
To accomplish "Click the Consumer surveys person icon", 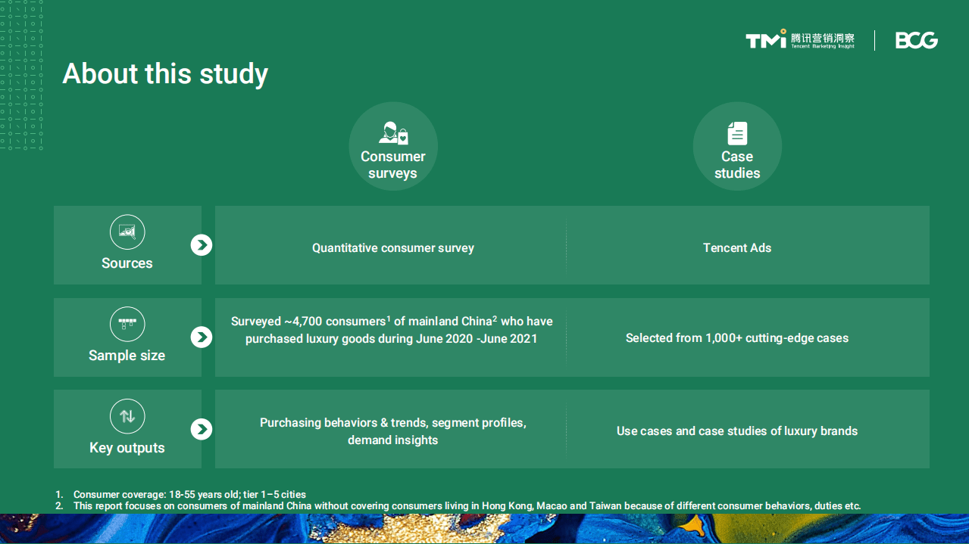I will tap(393, 133).
